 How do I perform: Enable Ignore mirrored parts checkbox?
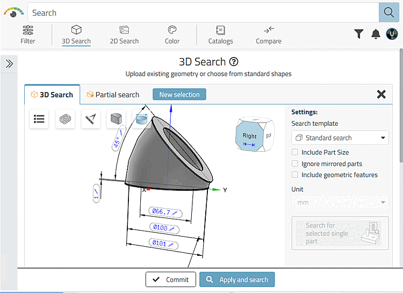[295, 163]
